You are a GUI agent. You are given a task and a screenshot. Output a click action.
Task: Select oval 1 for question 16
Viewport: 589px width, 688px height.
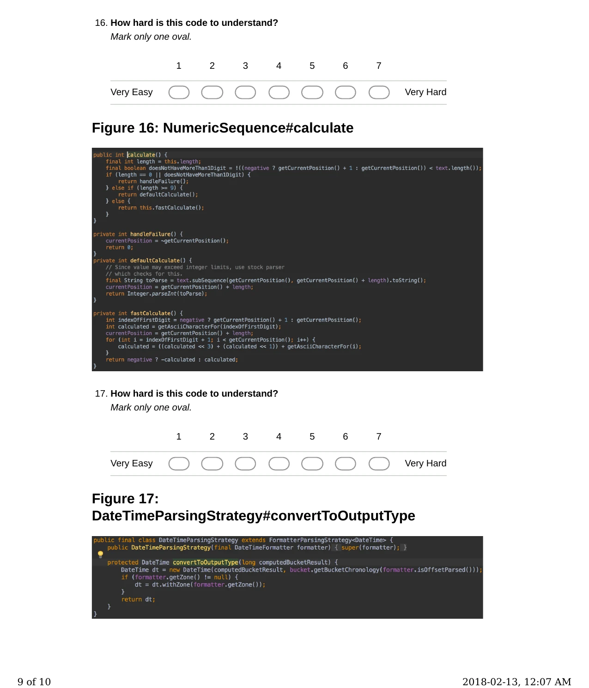pos(179,92)
